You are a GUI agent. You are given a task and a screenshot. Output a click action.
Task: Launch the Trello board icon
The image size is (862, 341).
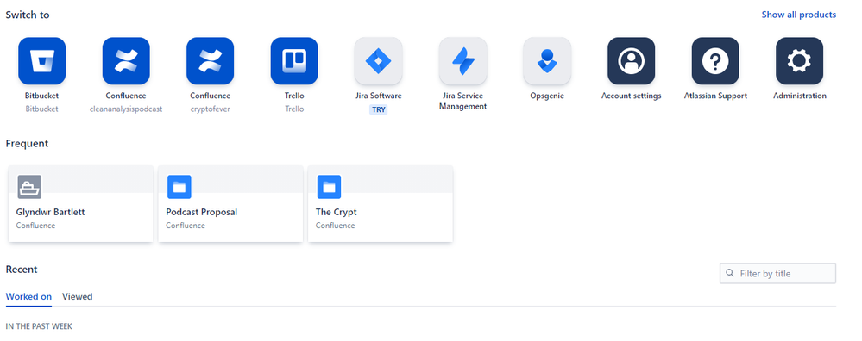point(294,61)
